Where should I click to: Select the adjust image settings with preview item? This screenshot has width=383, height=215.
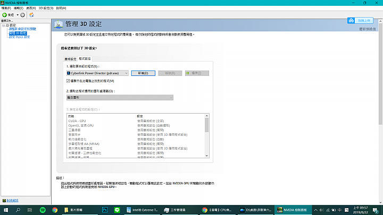click(x=22, y=29)
